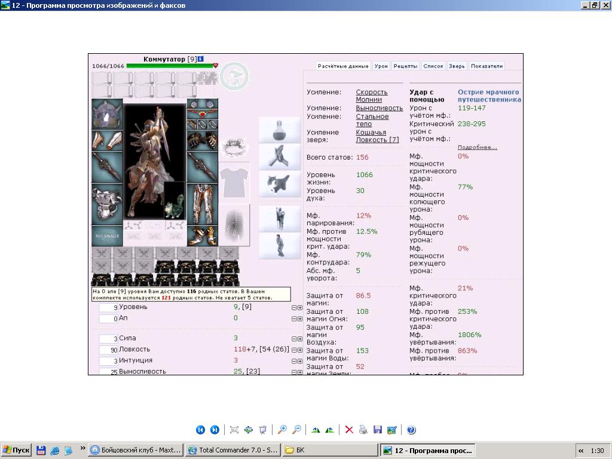Select the silver body armor slot

[107, 204]
